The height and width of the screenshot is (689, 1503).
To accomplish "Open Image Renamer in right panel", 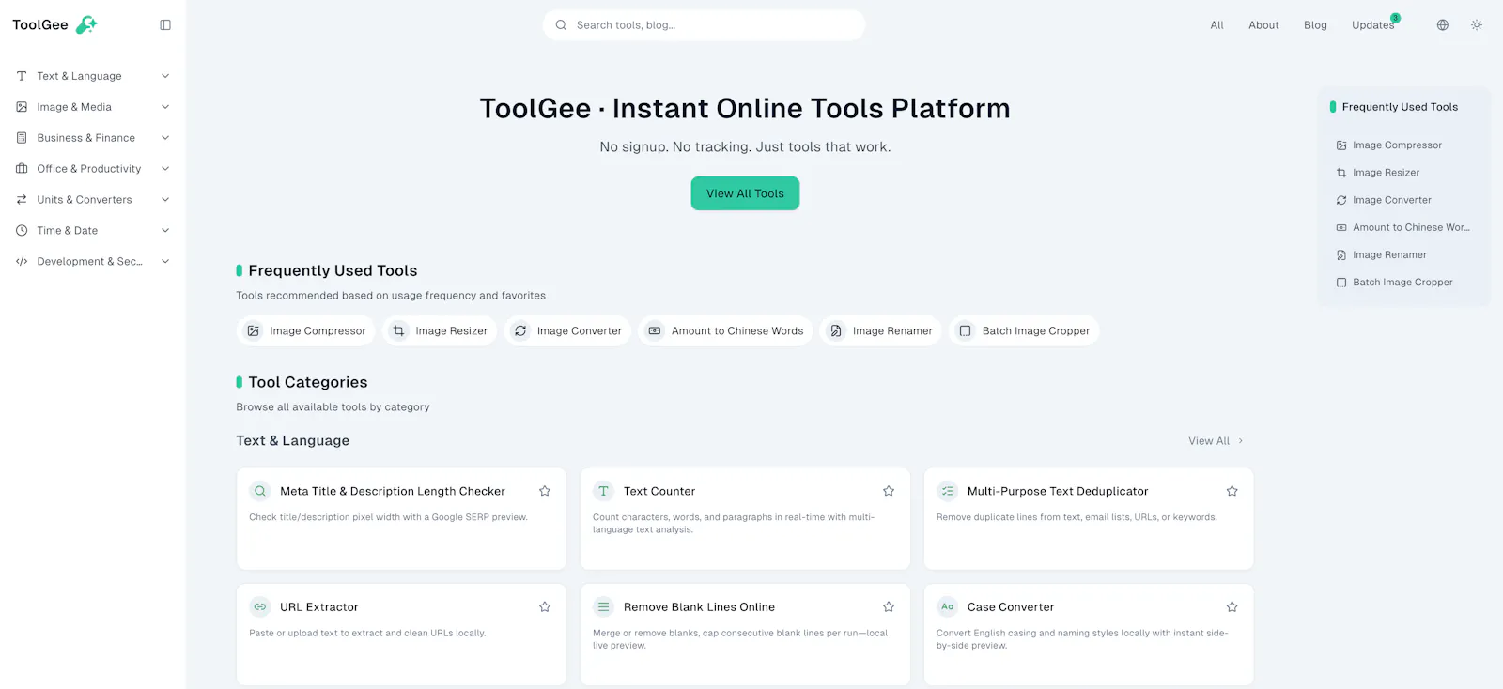I will pos(1382,254).
